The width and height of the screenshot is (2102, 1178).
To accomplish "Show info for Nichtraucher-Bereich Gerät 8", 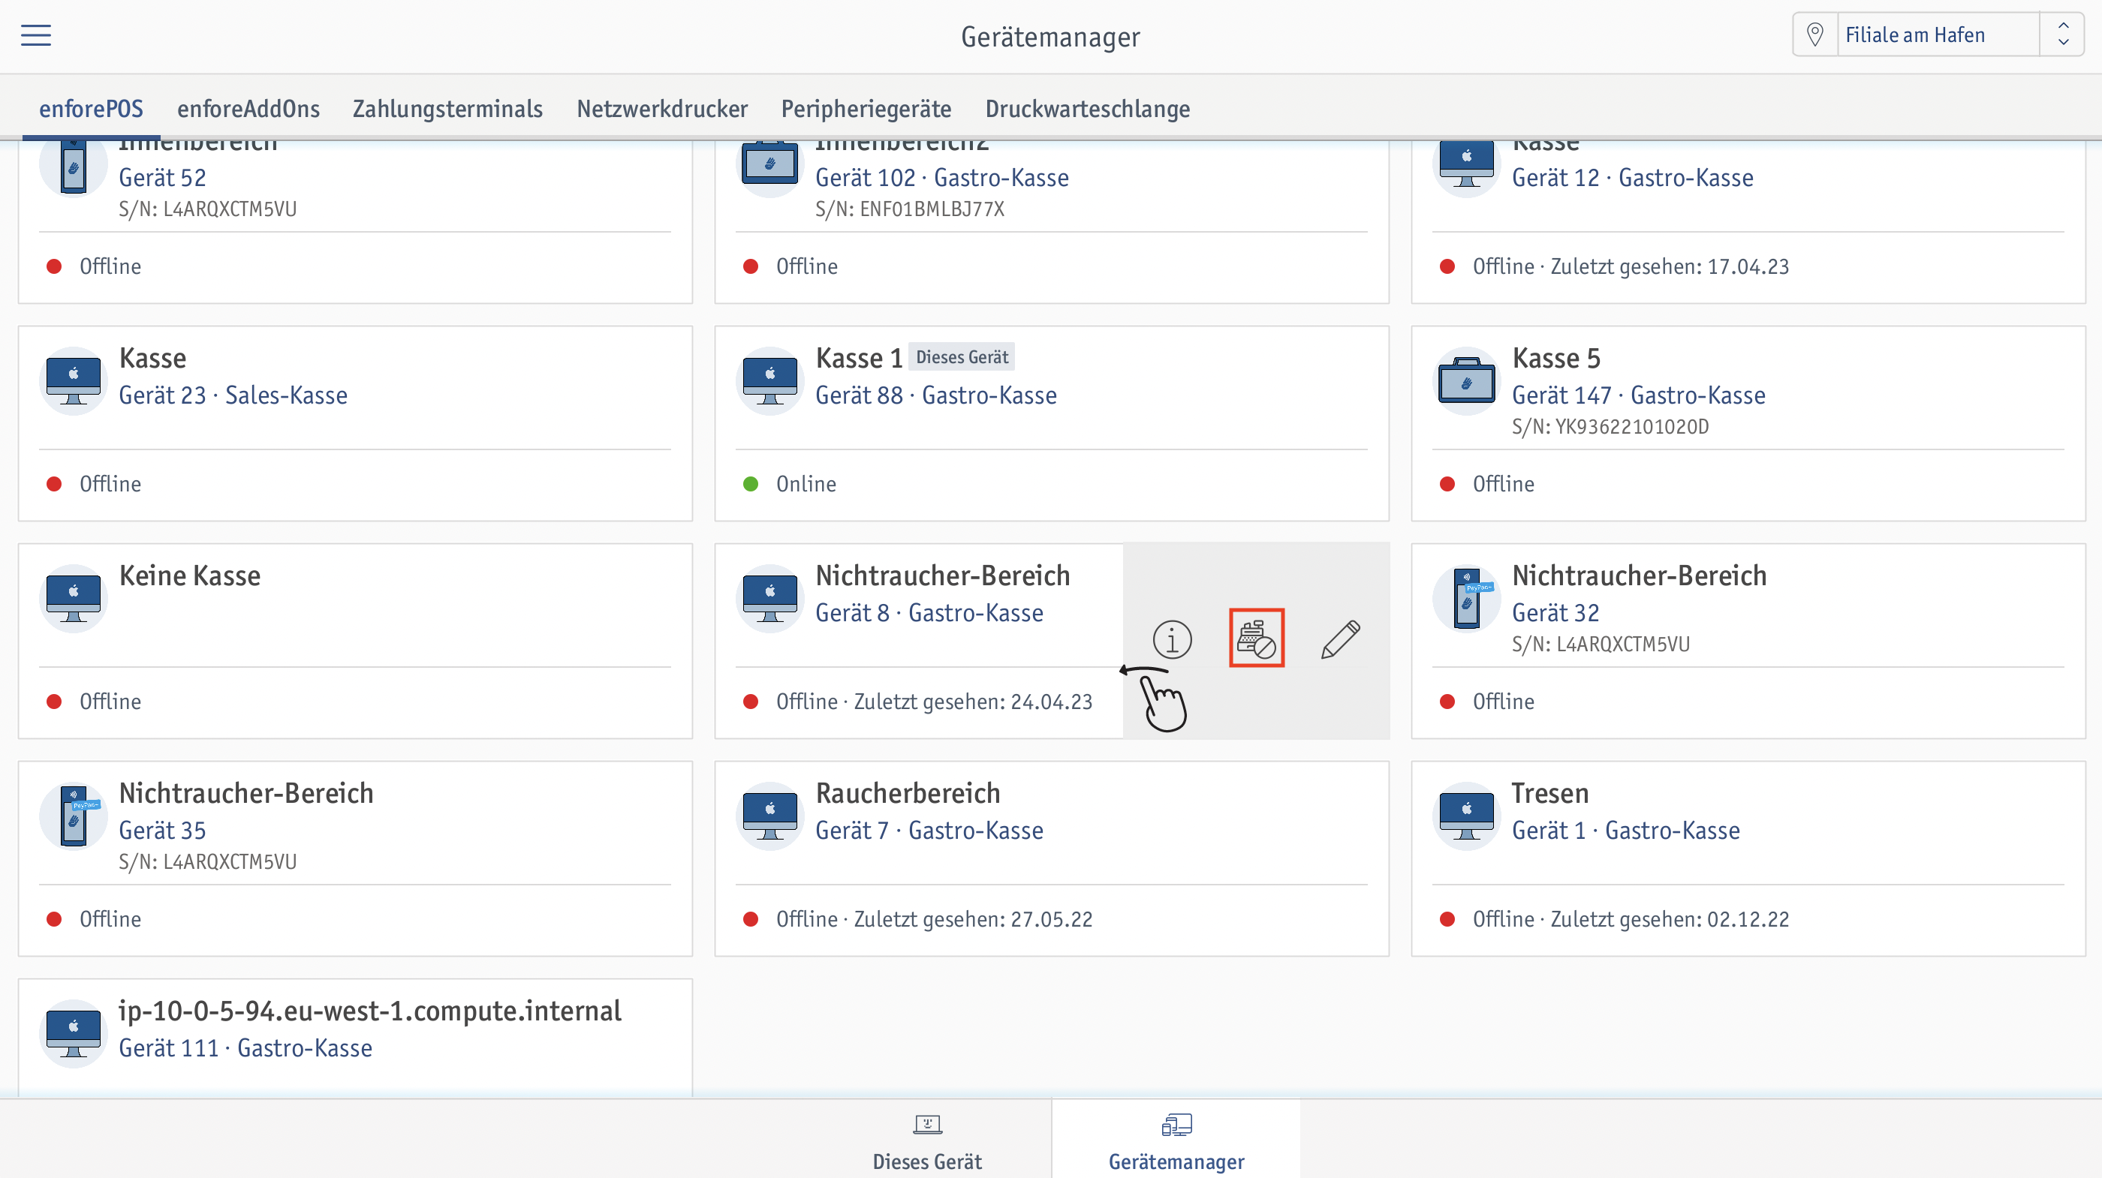I will (x=1172, y=639).
